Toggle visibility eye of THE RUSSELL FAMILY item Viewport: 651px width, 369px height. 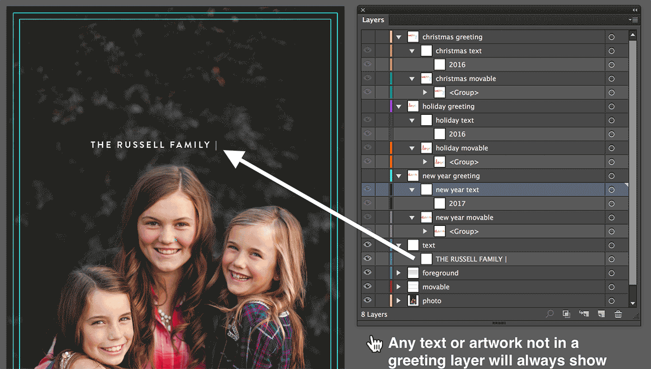[368, 259]
